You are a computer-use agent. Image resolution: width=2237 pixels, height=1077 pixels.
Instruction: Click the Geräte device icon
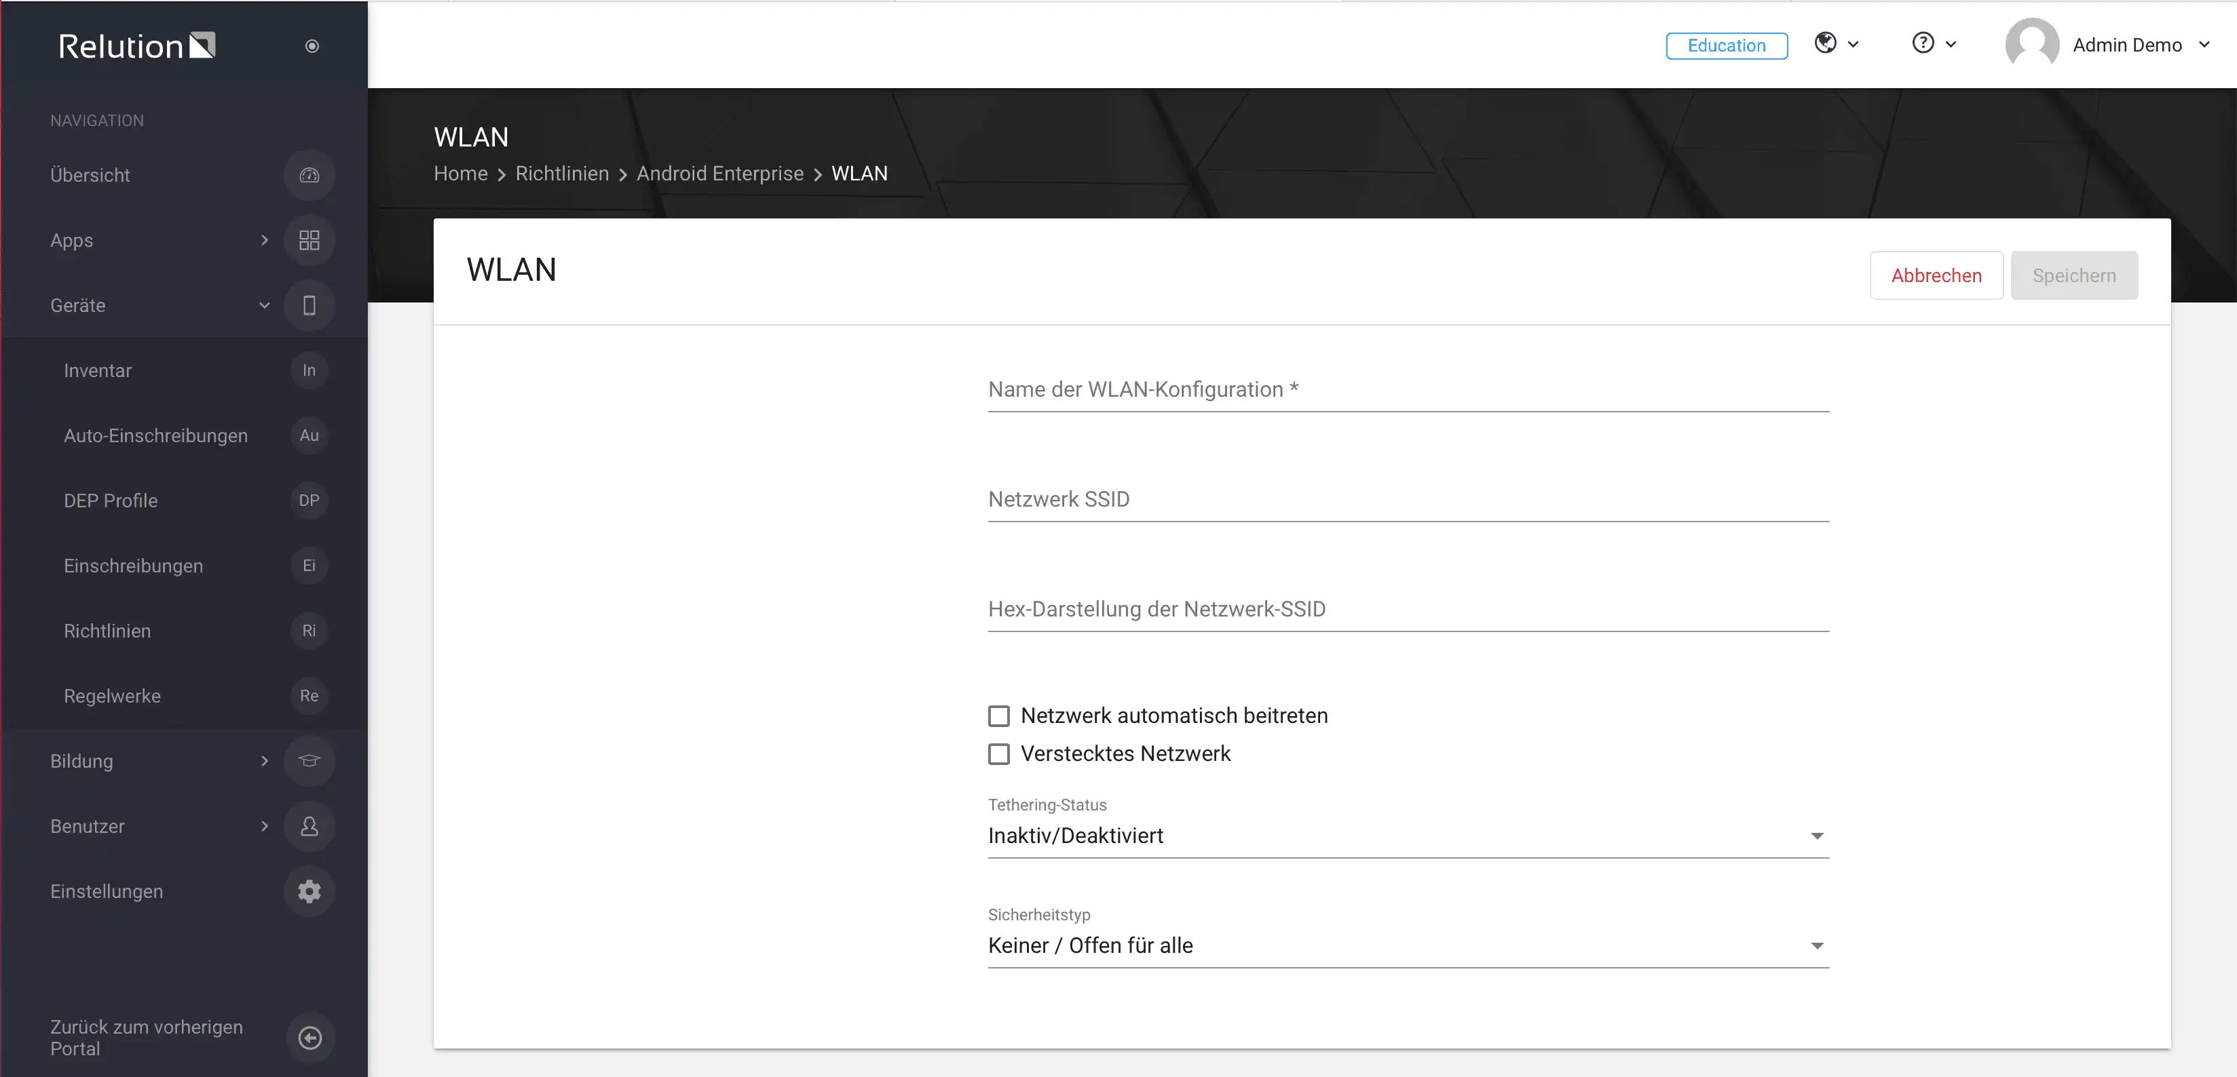point(309,305)
